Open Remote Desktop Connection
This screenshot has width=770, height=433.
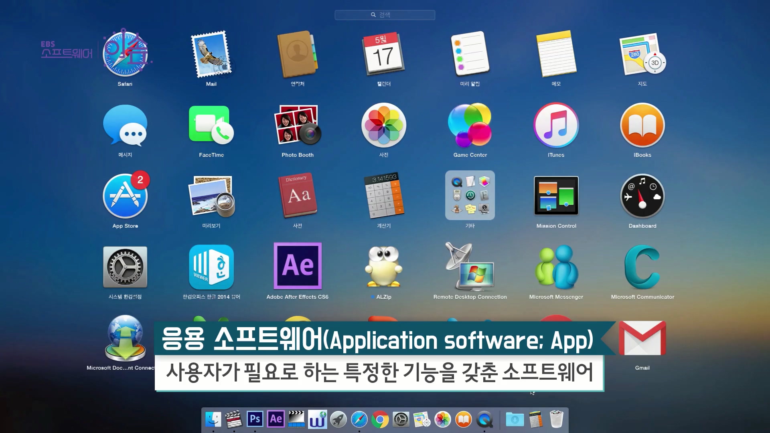(470, 266)
